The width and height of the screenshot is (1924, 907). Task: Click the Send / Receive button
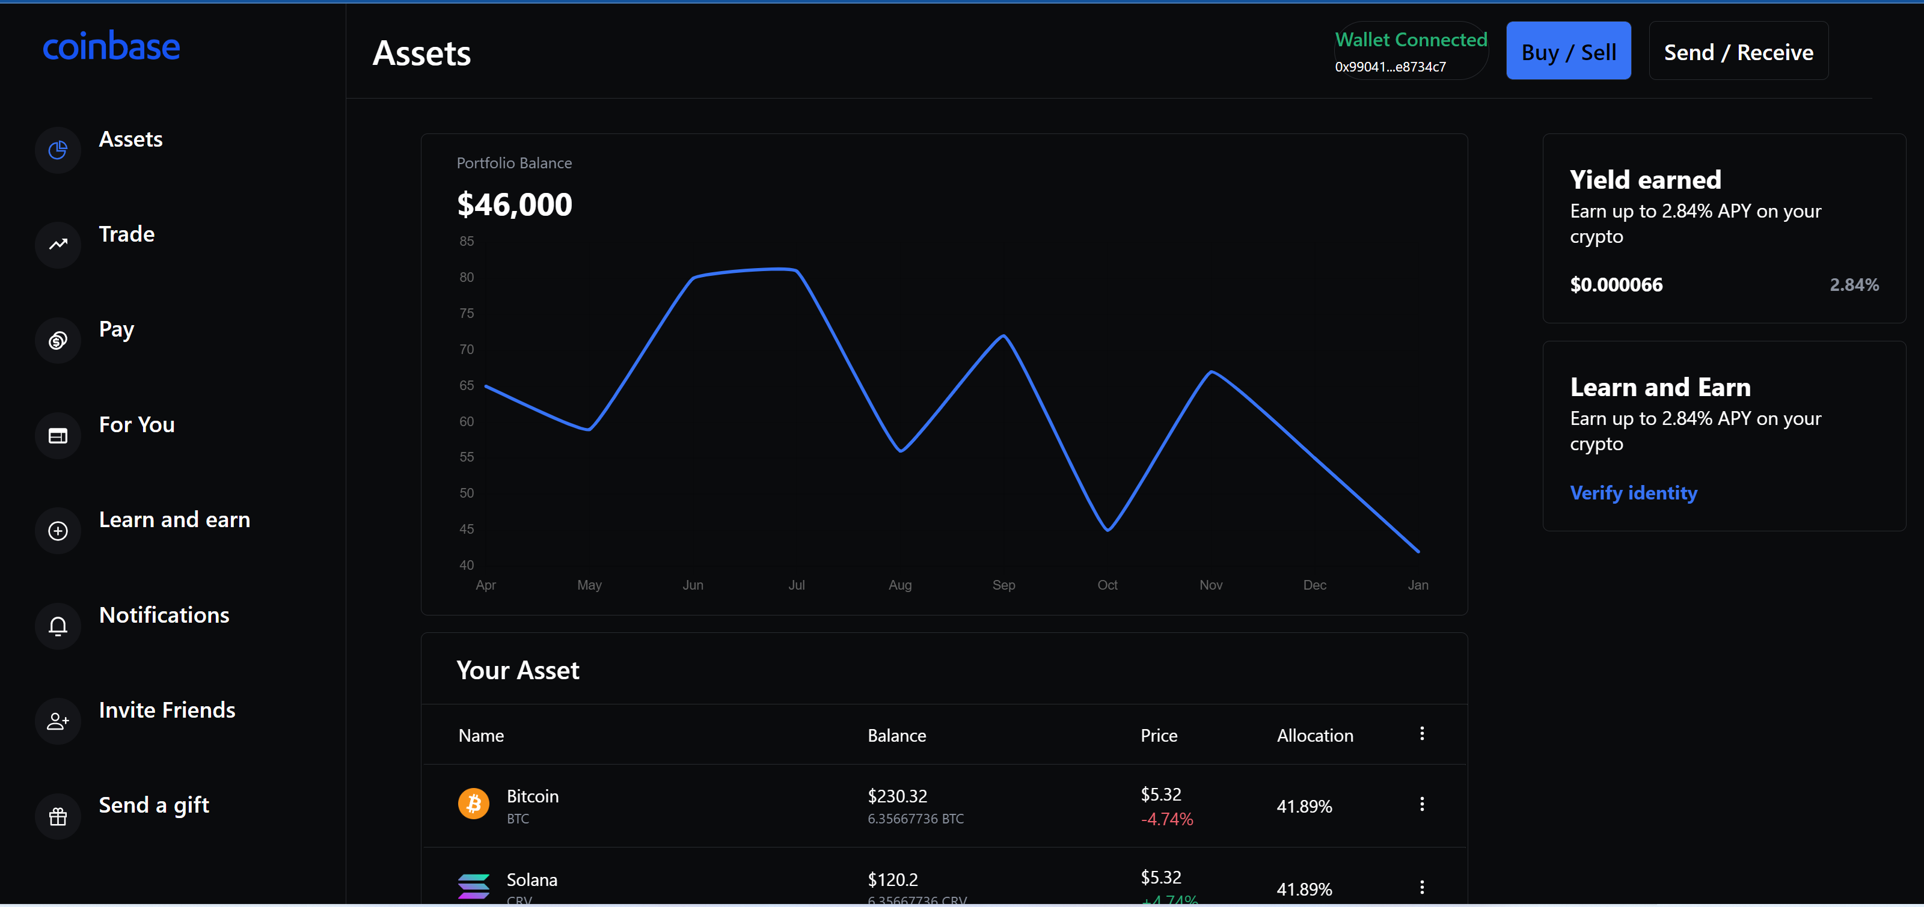[x=1738, y=52]
